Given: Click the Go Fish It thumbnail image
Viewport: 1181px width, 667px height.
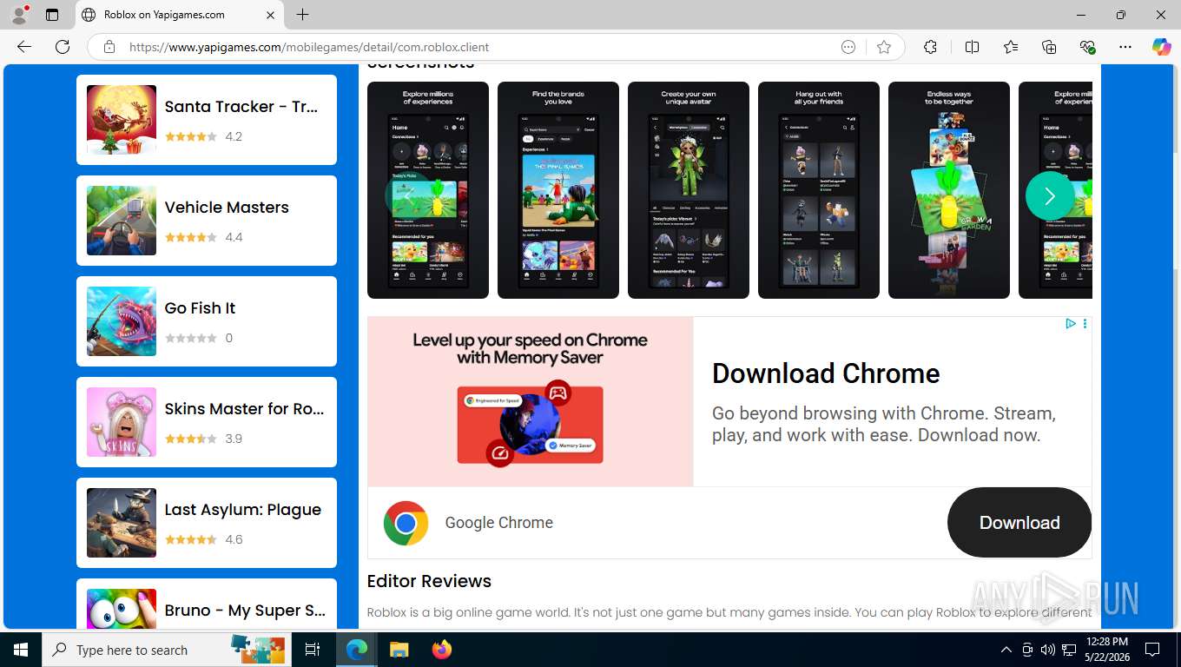Looking at the screenshot, I should coord(122,321).
